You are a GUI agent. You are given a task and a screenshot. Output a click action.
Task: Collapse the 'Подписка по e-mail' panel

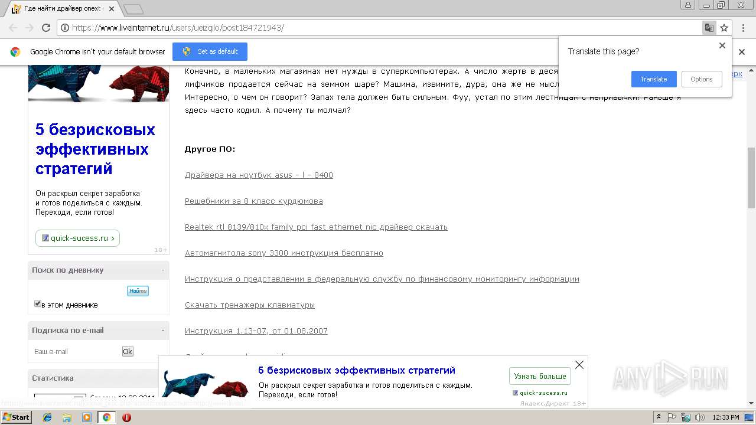point(163,330)
